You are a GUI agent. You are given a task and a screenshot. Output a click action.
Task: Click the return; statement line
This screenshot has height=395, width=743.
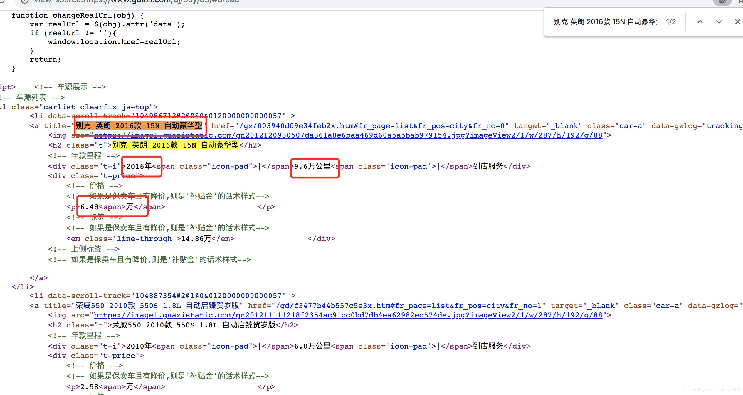[x=46, y=59]
